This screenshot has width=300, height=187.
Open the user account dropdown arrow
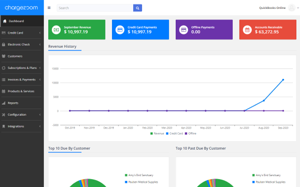coord(298,8)
